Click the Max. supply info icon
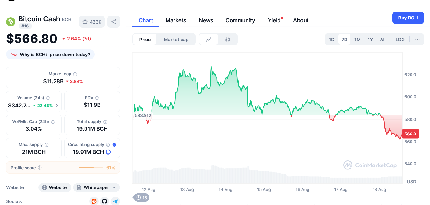The height and width of the screenshot is (205, 430). (47, 145)
